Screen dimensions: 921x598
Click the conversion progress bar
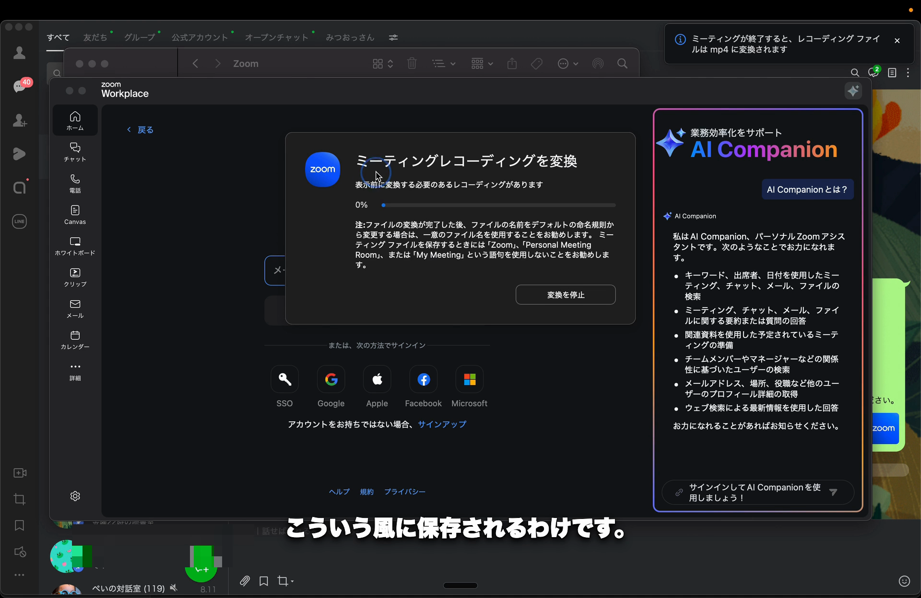(x=498, y=205)
